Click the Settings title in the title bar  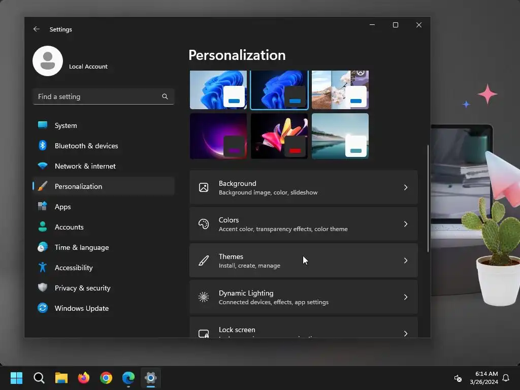pyautogui.click(x=61, y=29)
